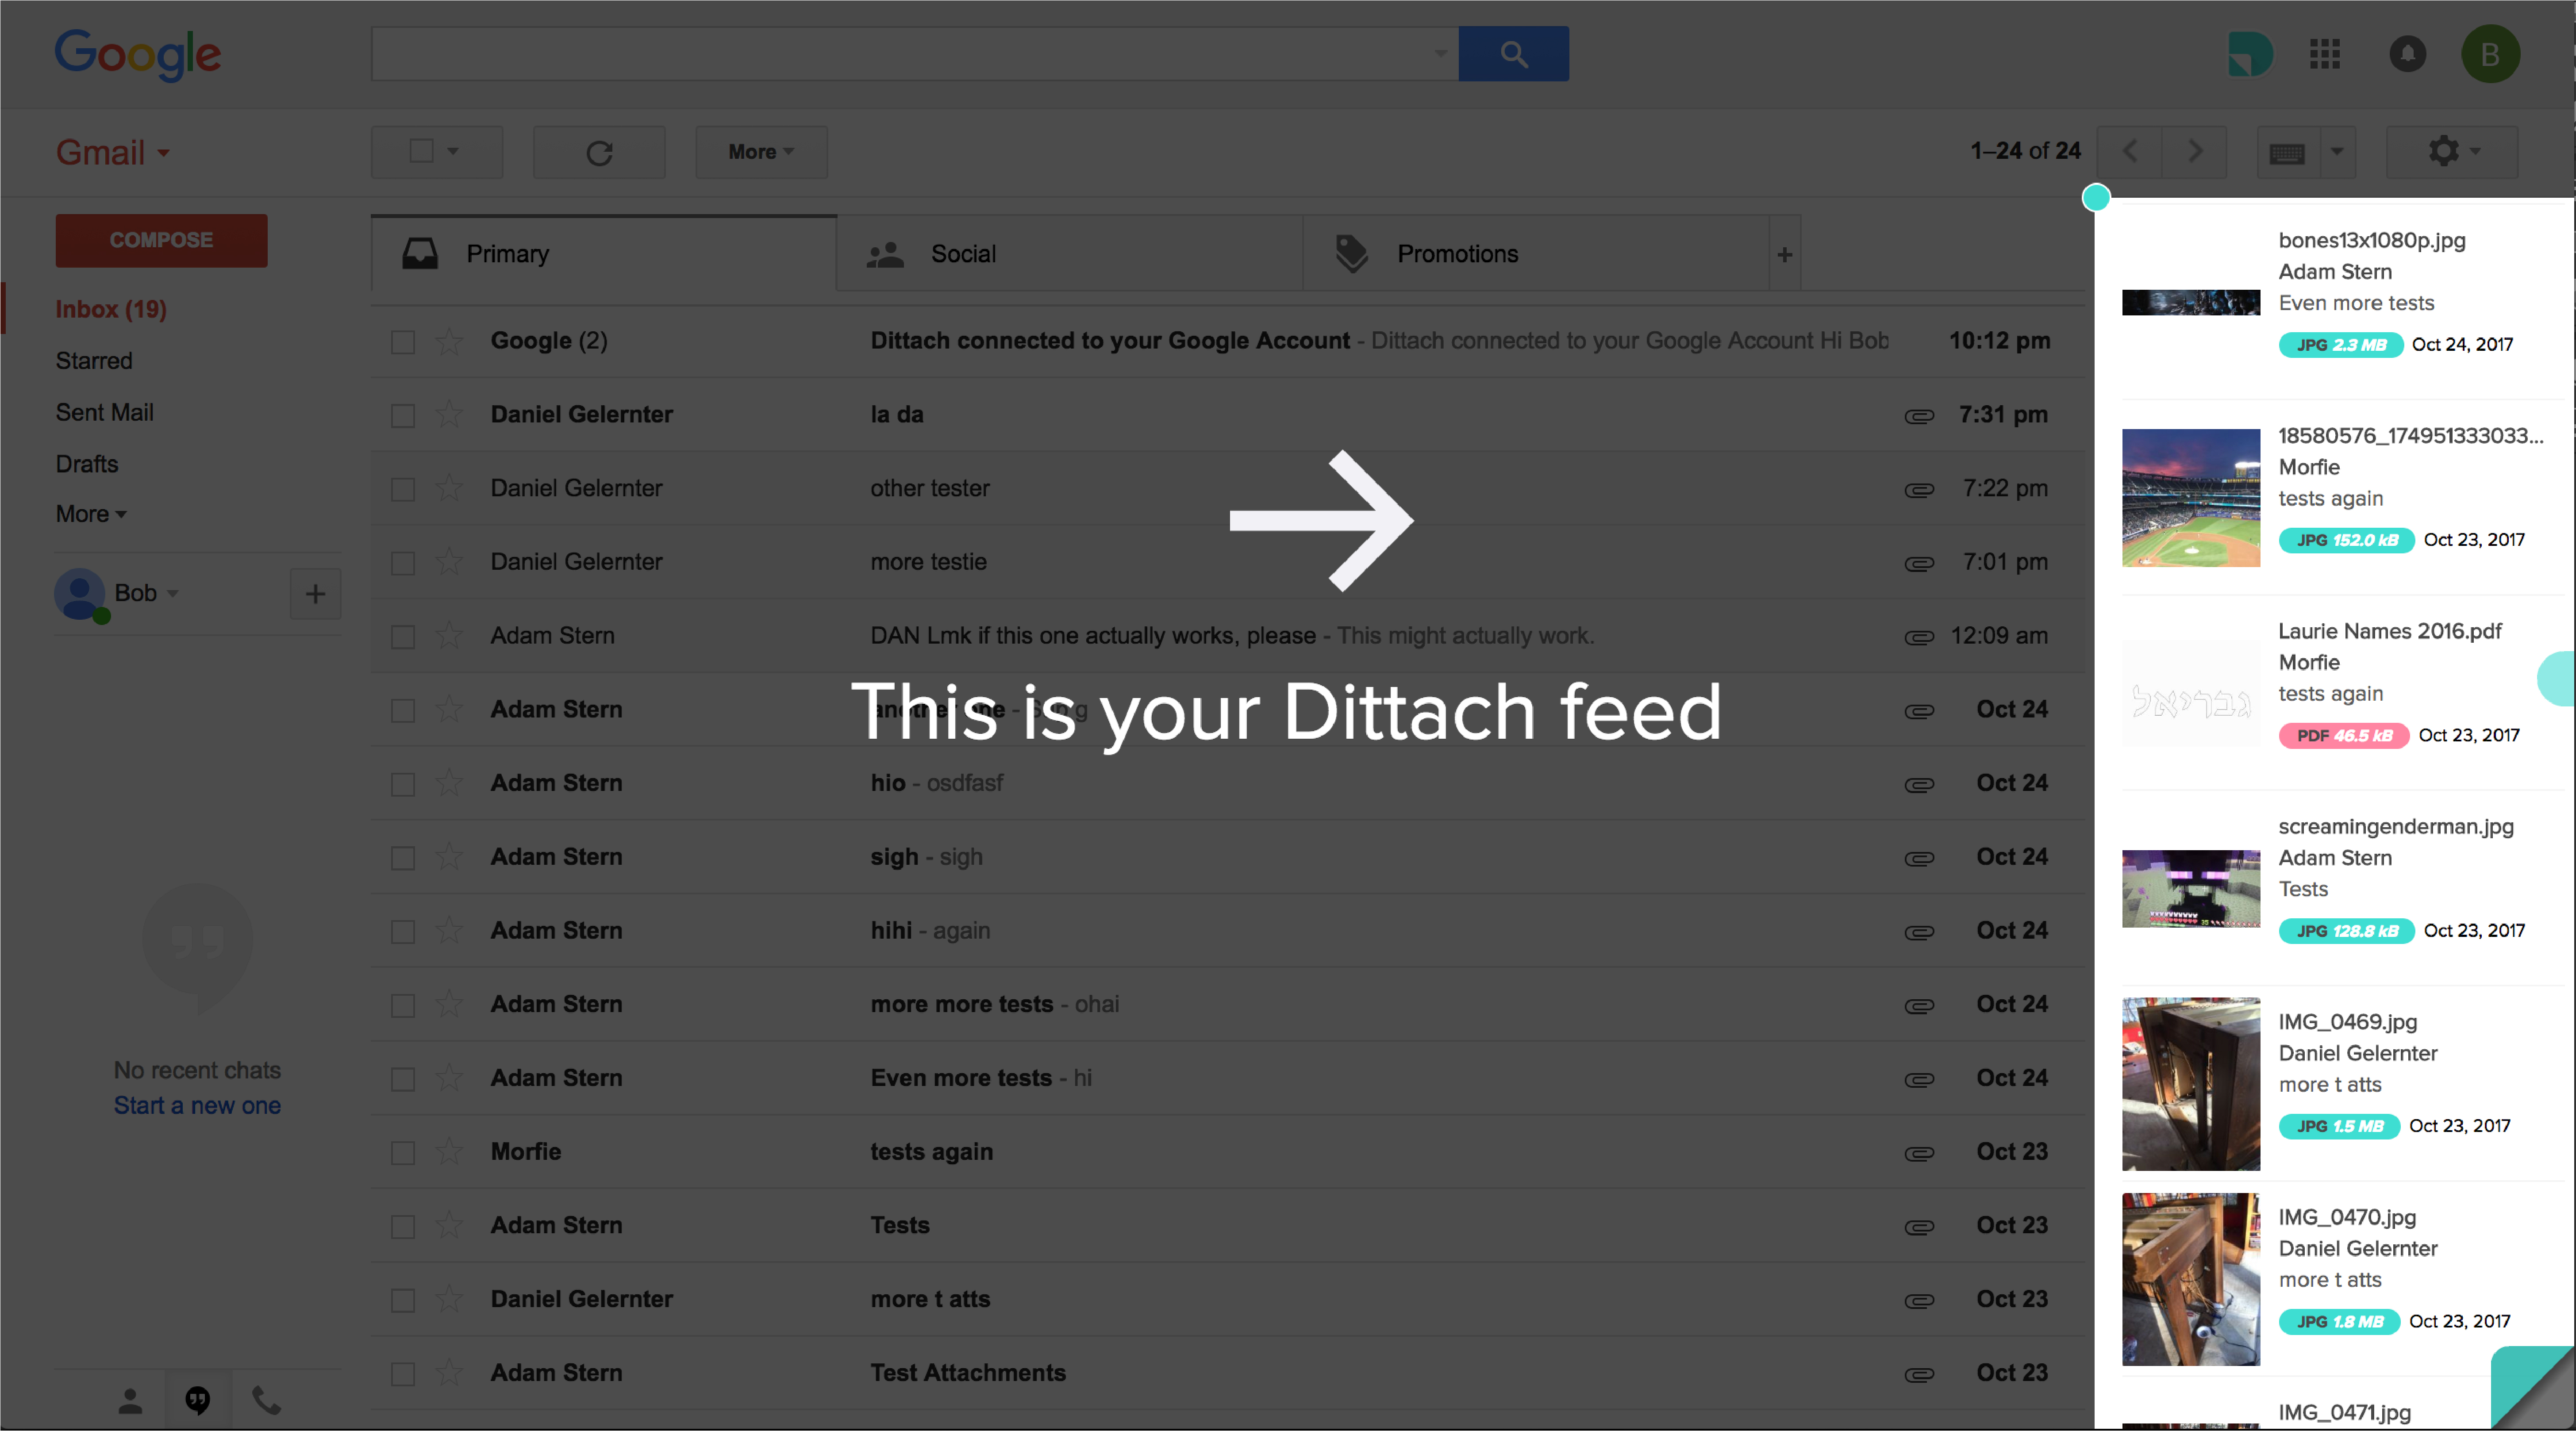
Task: Click the COMPOSE button
Action: [161, 240]
